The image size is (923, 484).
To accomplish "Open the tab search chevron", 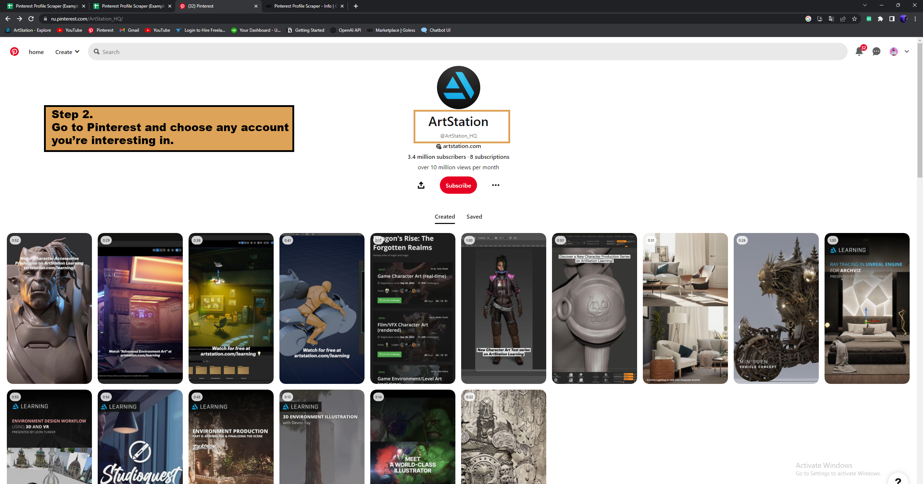I will tap(865, 5).
